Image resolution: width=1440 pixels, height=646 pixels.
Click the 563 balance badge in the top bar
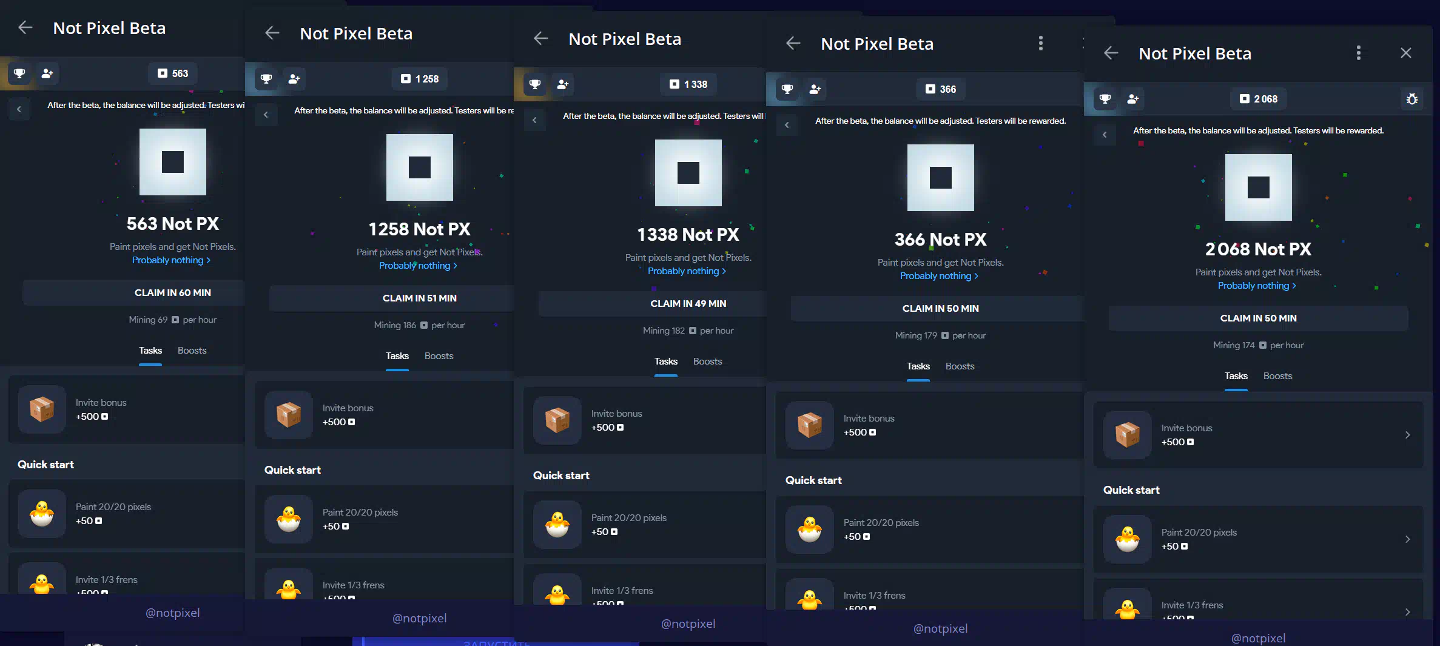tap(173, 73)
